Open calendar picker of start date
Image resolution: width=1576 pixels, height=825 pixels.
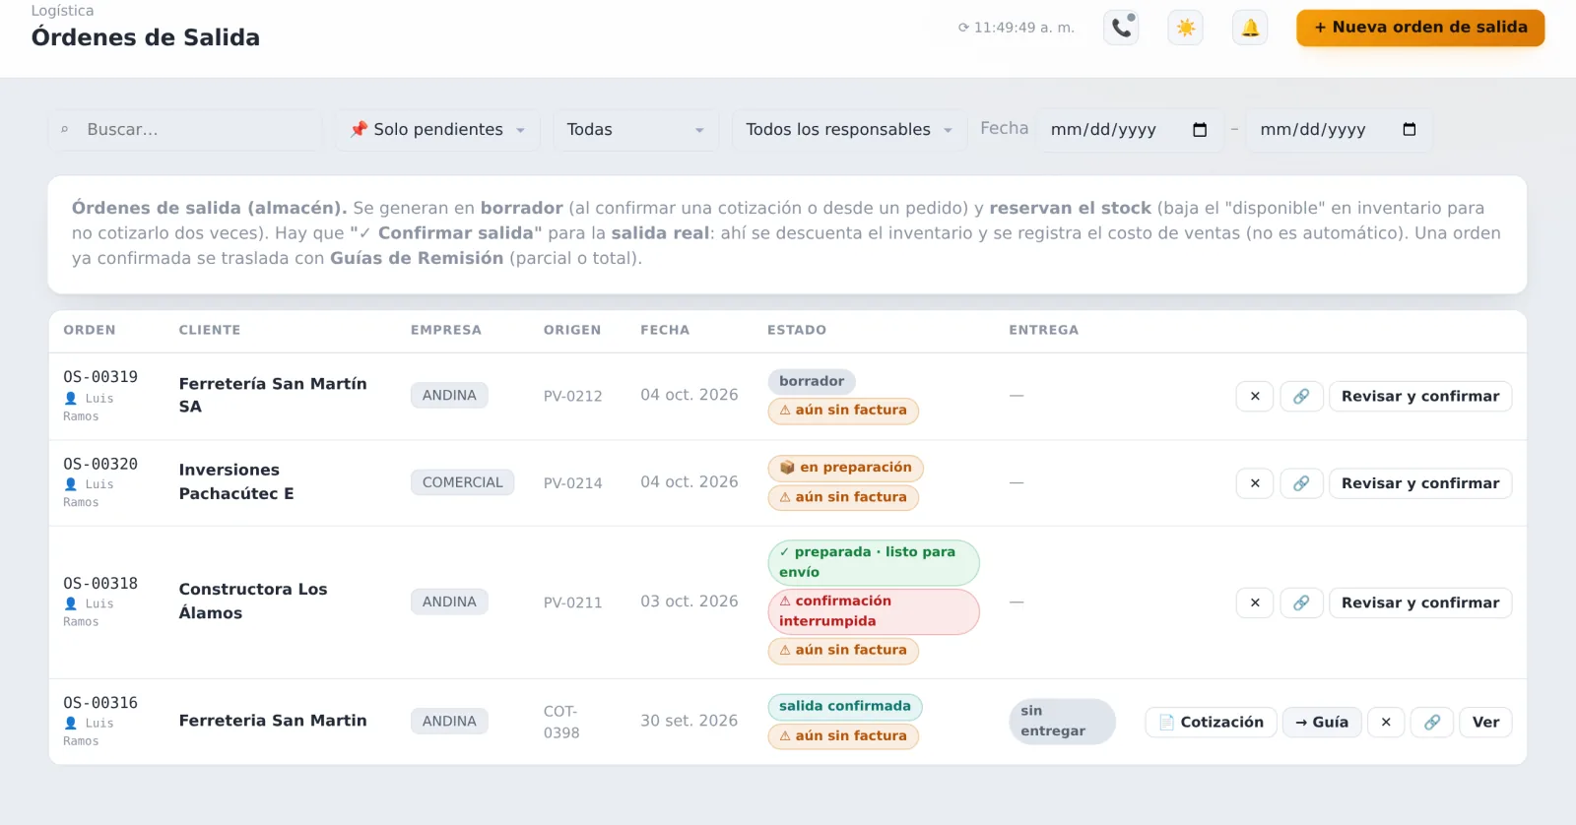(1200, 130)
